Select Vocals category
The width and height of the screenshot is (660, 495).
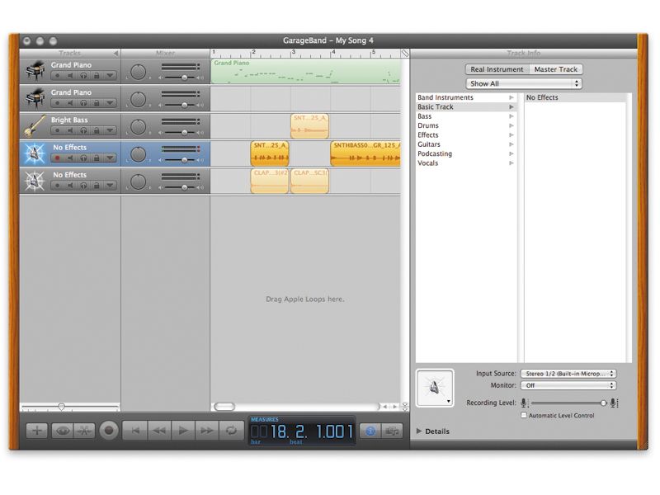click(x=466, y=163)
